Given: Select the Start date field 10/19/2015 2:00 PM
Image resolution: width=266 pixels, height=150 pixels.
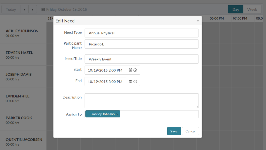Looking at the screenshot, I should click(x=105, y=70).
